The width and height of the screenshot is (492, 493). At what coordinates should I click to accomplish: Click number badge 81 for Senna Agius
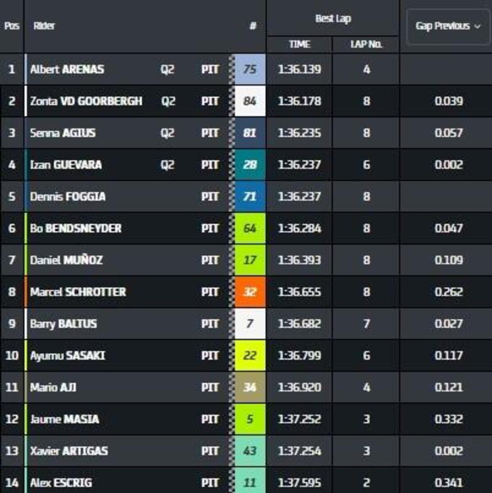tap(250, 133)
